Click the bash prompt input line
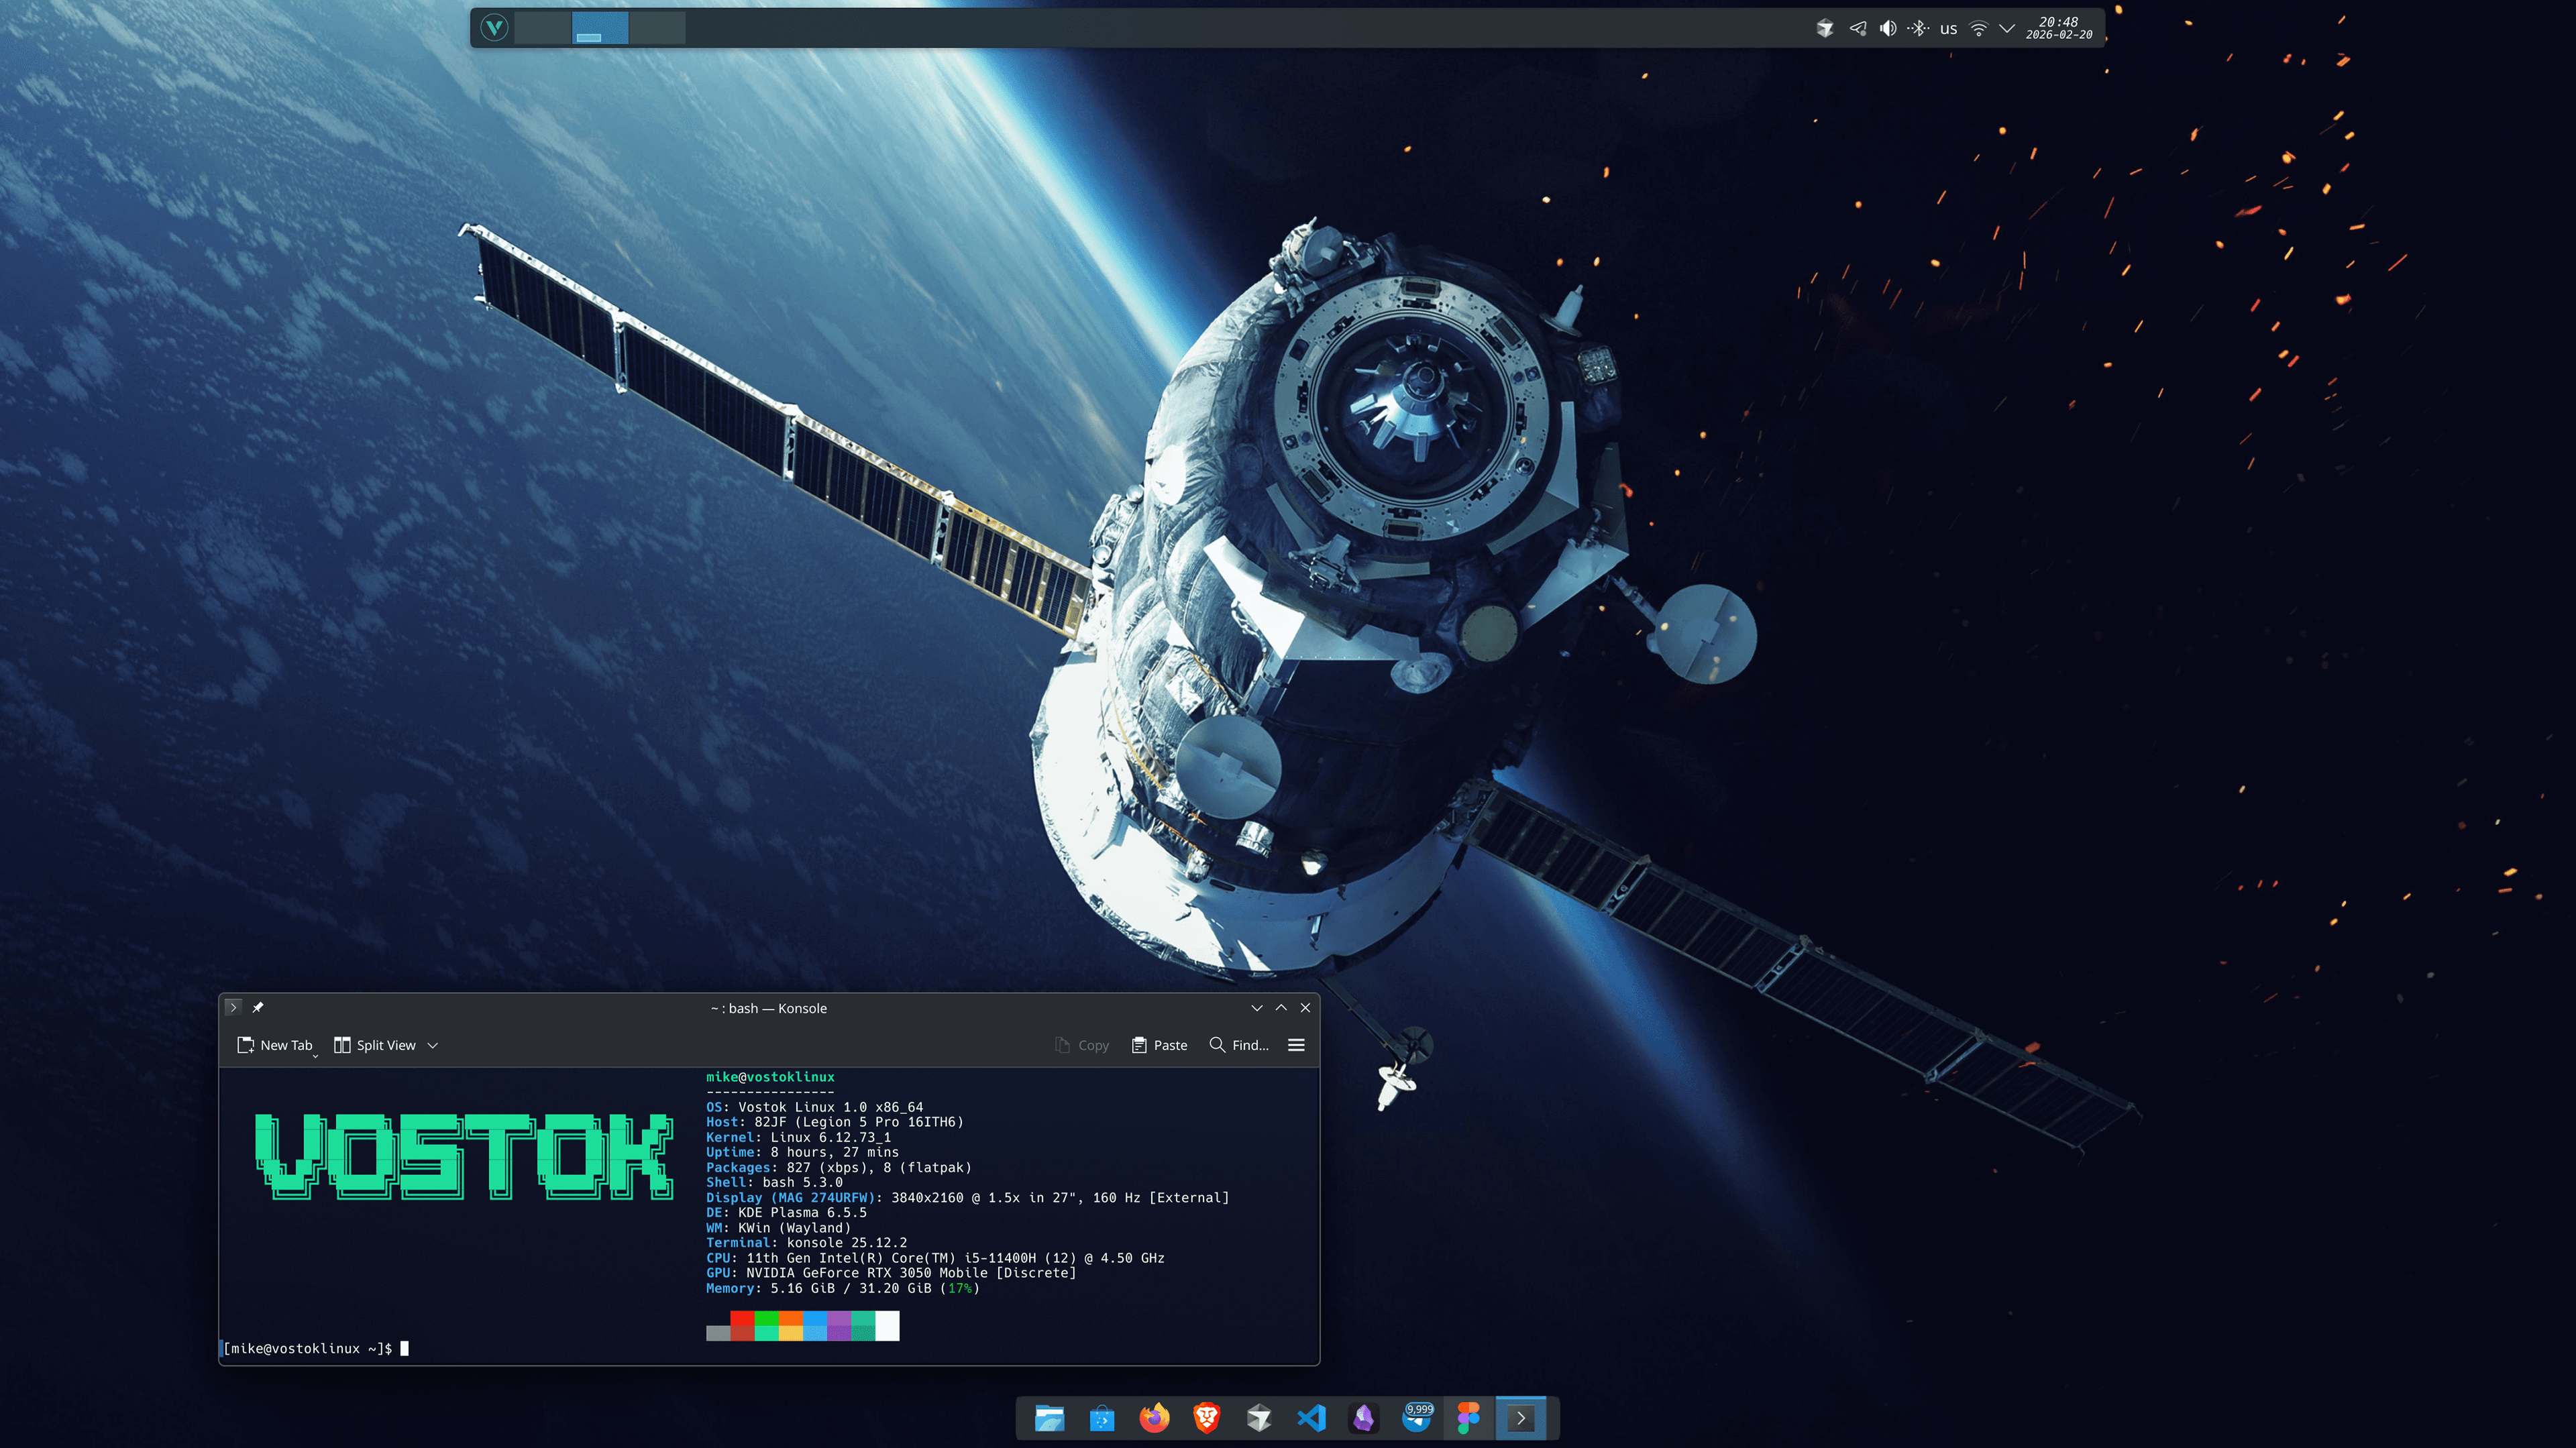The width and height of the screenshot is (2576, 1448). [x=404, y=1348]
